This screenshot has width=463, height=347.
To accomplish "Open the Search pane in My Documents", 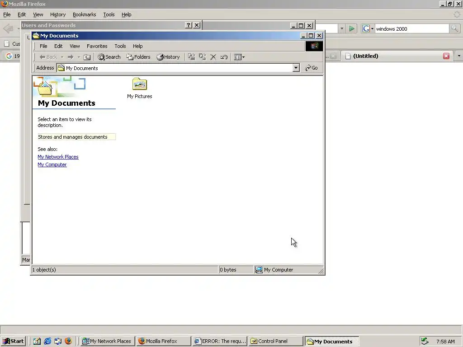I will point(109,57).
